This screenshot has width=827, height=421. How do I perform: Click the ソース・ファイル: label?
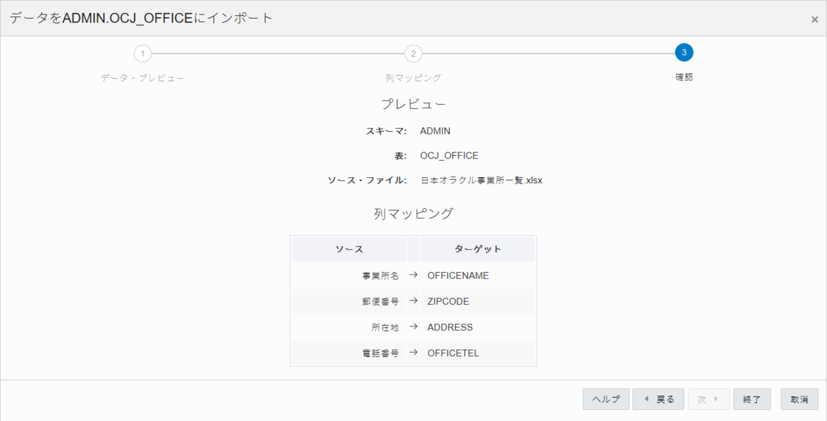pos(367,181)
